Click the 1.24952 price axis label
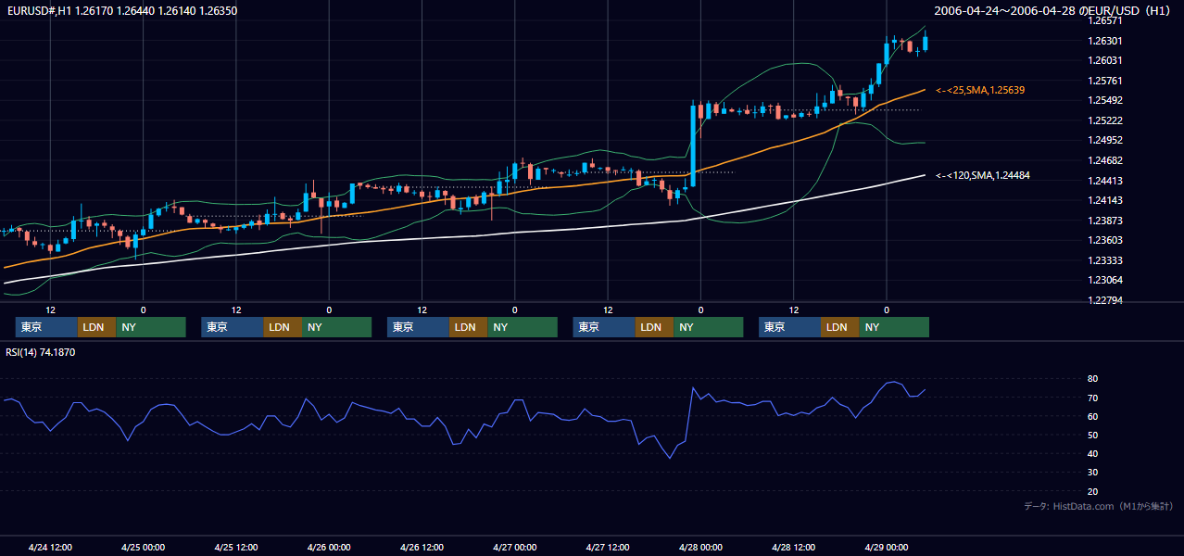Screen dimensions: 1184x556 1104,140
